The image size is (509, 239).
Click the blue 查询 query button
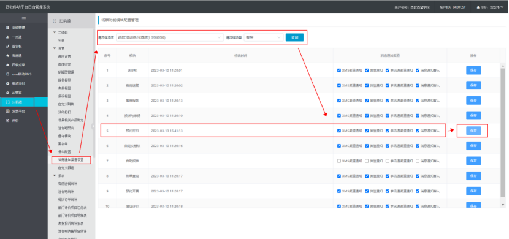point(295,37)
